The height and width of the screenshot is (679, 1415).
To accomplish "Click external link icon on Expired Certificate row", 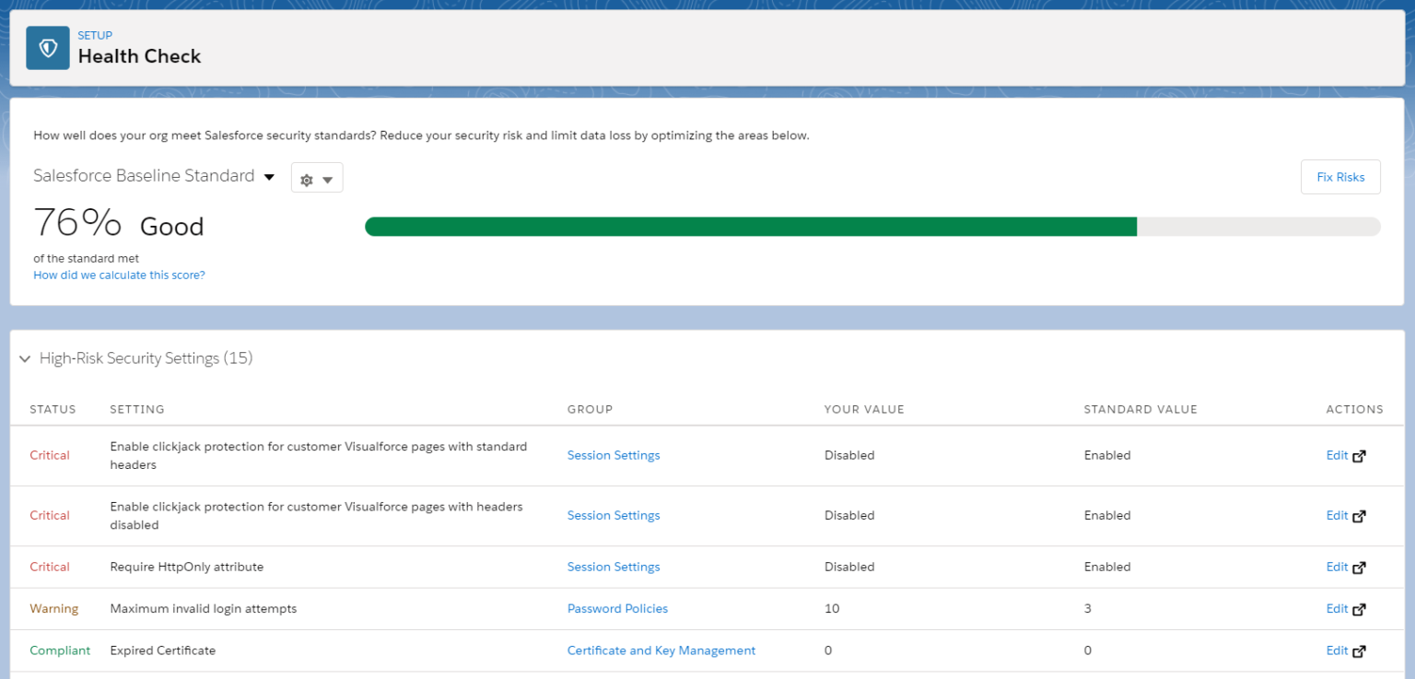I will (1361, 650).
